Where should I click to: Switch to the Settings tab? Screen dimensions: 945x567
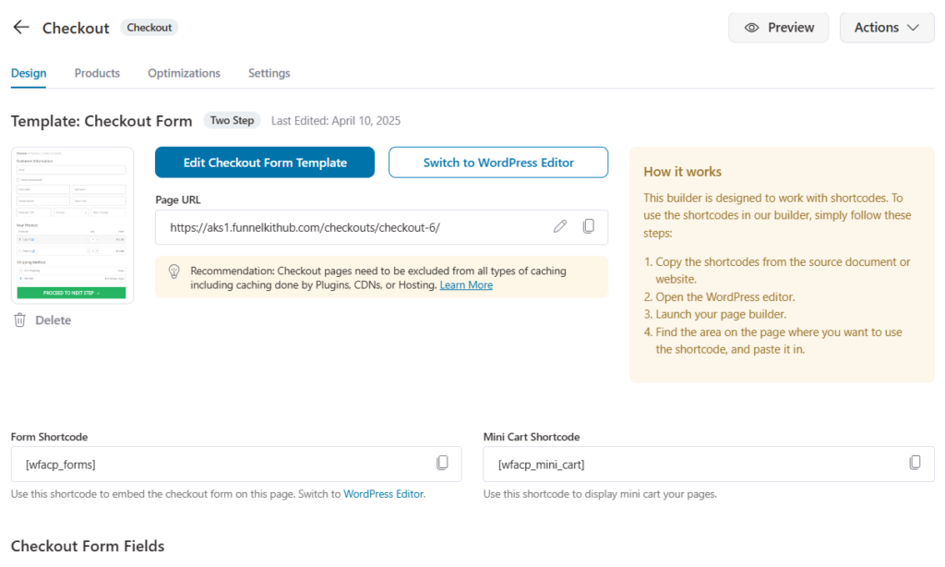(x=269, y=73)
